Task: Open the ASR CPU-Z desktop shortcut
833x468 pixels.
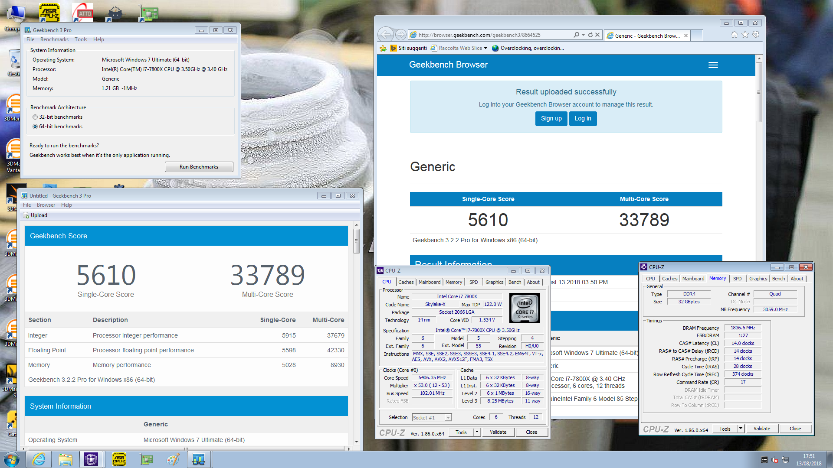Action: point(49,12)
